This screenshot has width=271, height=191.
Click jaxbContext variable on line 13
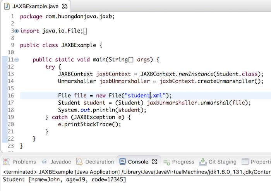coord(113,74)
